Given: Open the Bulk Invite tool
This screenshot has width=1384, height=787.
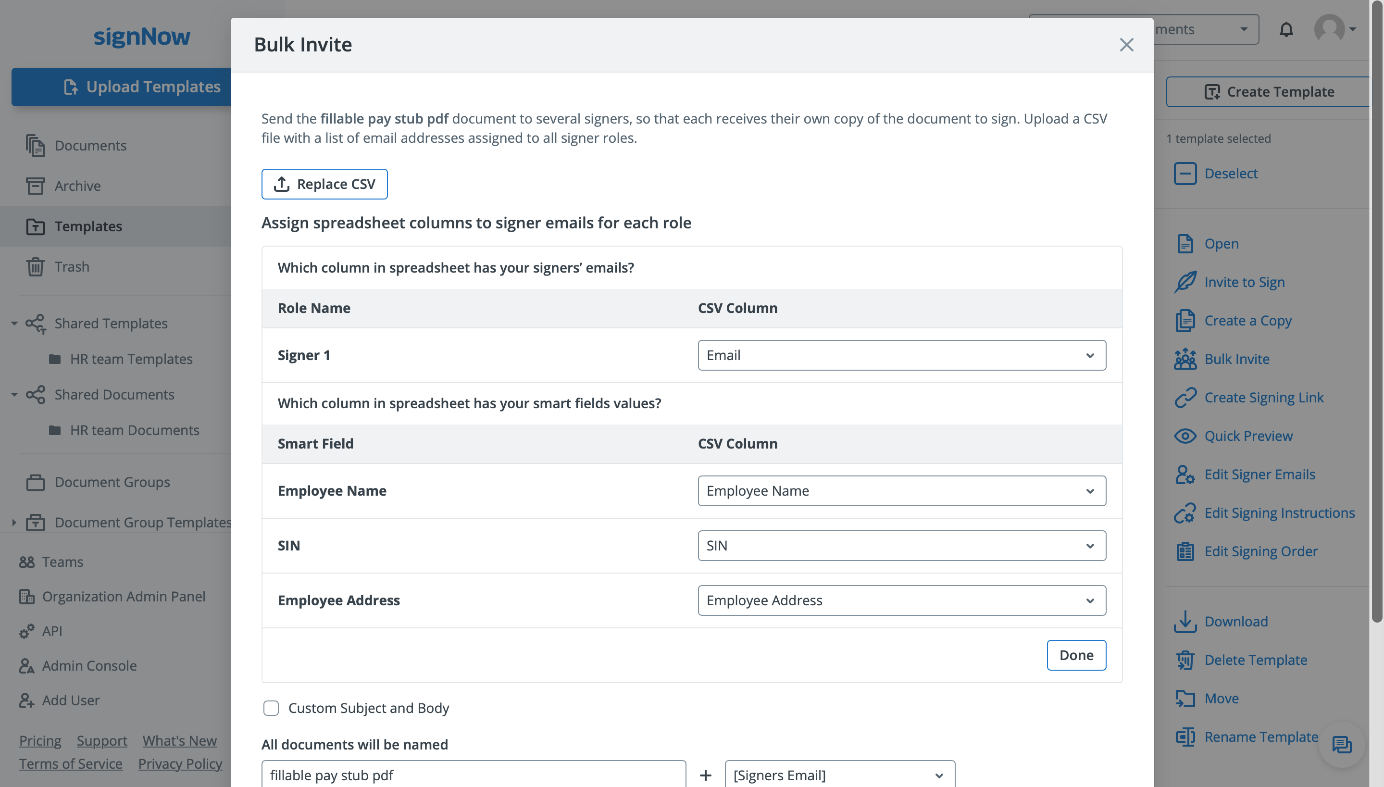Looking at the screenshot, I should (1237, 358).
